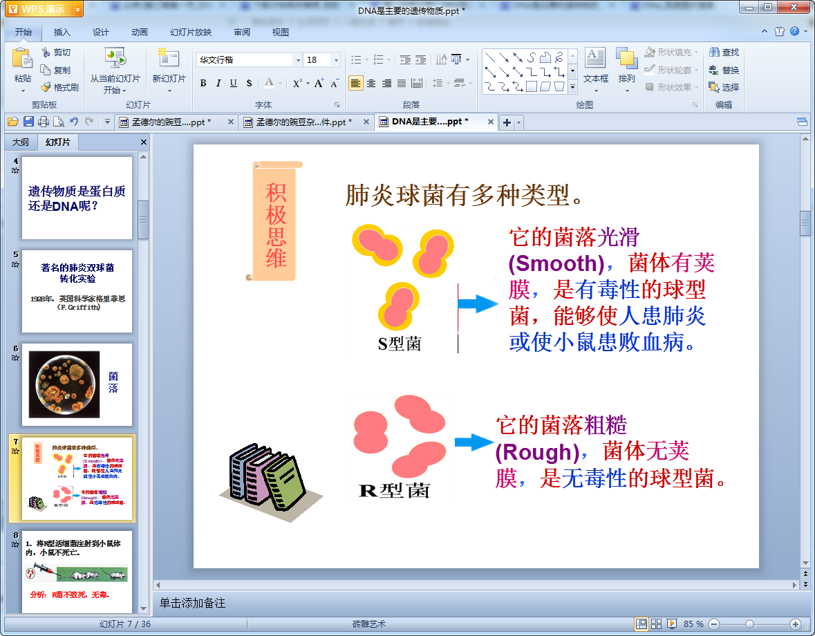The height and width of the screenshot is (636, 815).
Task: Click the Copy (复制) icon
Action: [x=46, y=70]
